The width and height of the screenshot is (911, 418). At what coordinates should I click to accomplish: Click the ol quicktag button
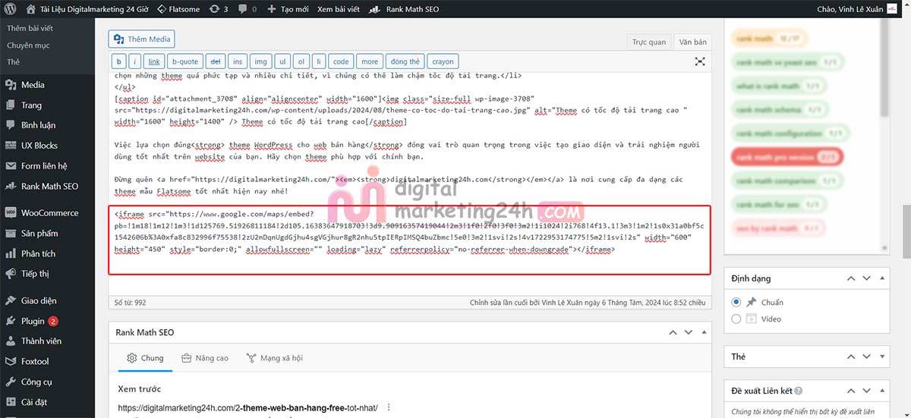point(301,61)
